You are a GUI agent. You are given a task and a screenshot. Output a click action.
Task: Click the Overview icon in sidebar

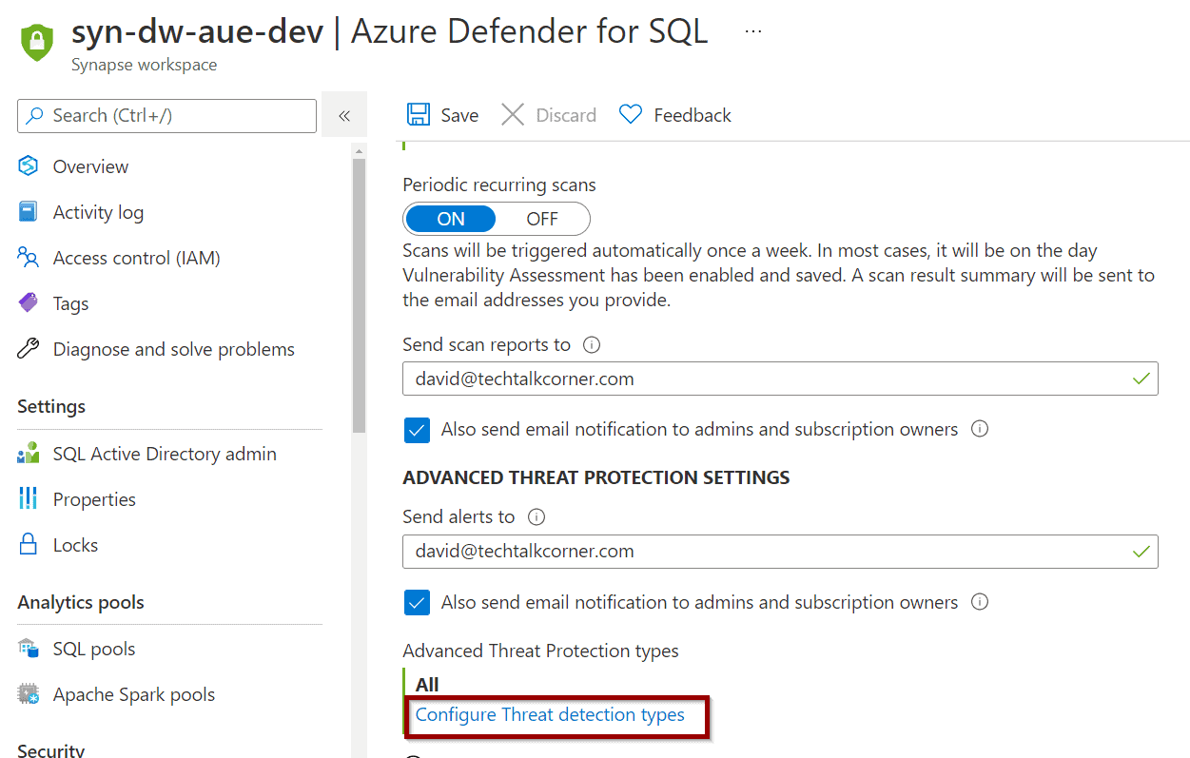pyautogui.click(x=28, y=166)
